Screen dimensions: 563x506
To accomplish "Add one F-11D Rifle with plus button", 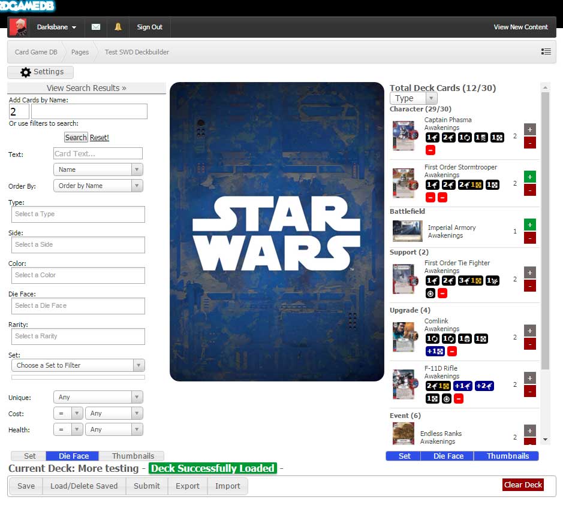I will coord(529,378).
